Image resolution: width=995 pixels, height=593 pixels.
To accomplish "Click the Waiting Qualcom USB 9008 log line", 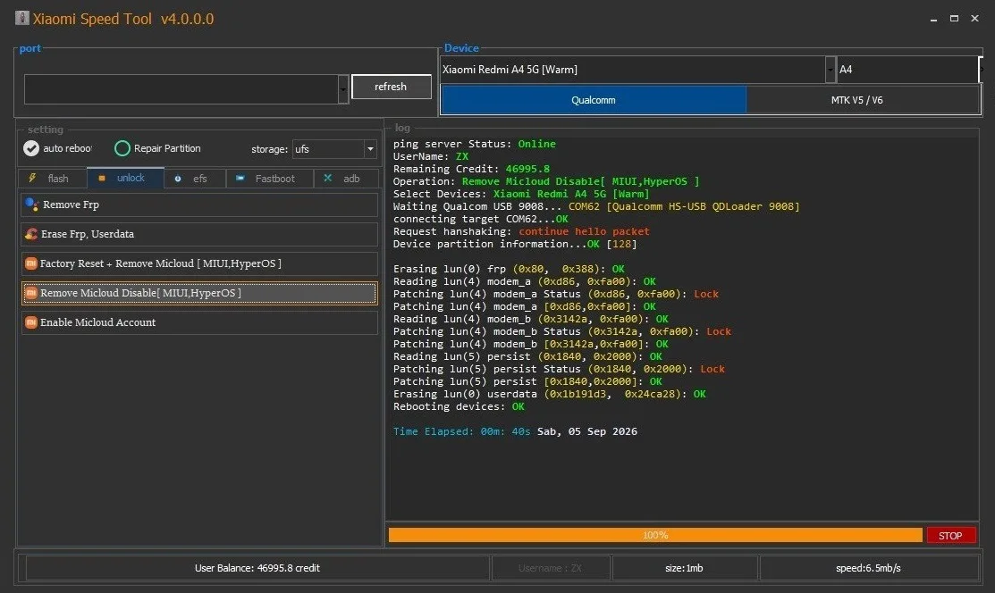I will tap(596, 206).
